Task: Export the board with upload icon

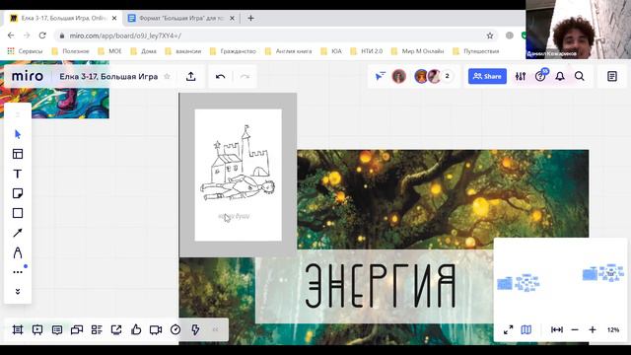Action: click(190, 76)
